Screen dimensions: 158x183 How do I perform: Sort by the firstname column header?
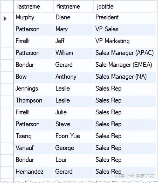74,6
